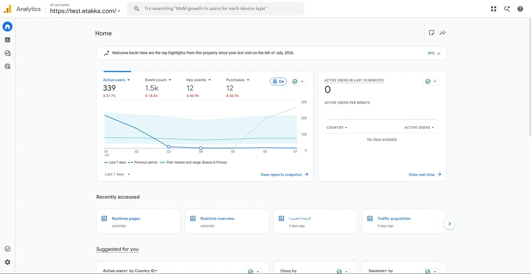Open the COUNTRY dimension dropdown
The image size is (531, 274).
[x=337, y=128]
